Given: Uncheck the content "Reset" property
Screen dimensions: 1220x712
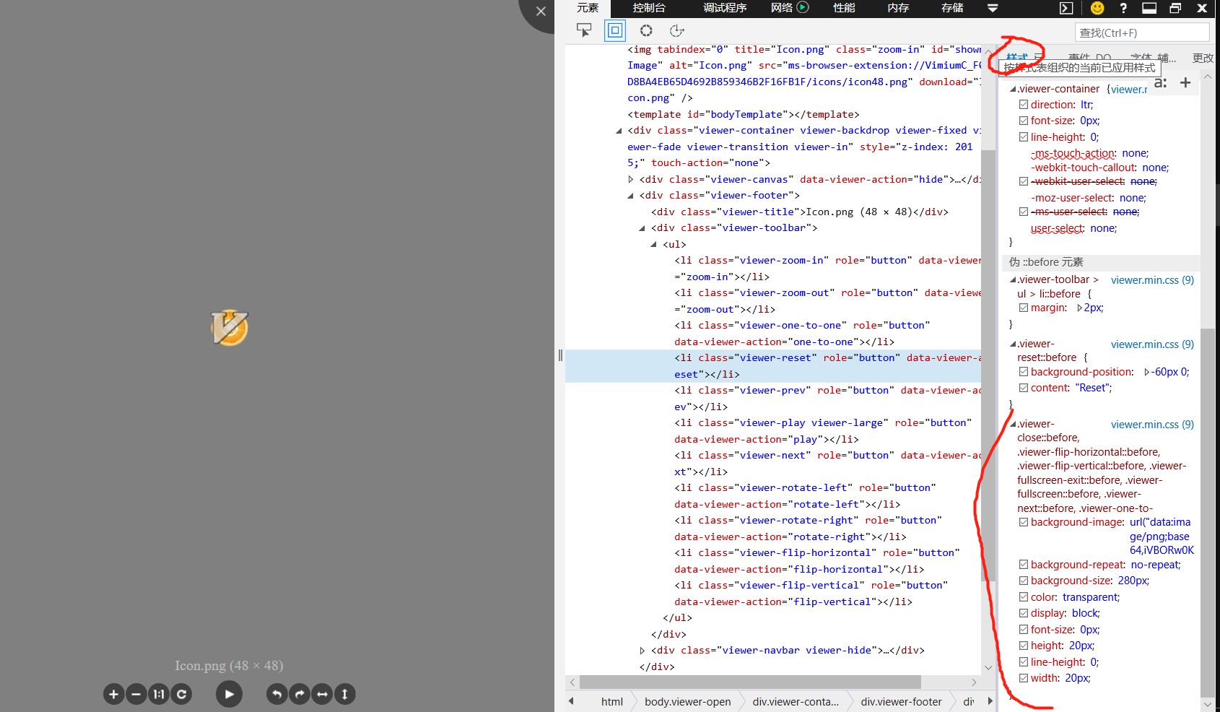Looking at the screenshot, I should point(1024,388).
